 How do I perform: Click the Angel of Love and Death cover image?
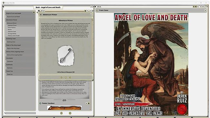(151, 64)
